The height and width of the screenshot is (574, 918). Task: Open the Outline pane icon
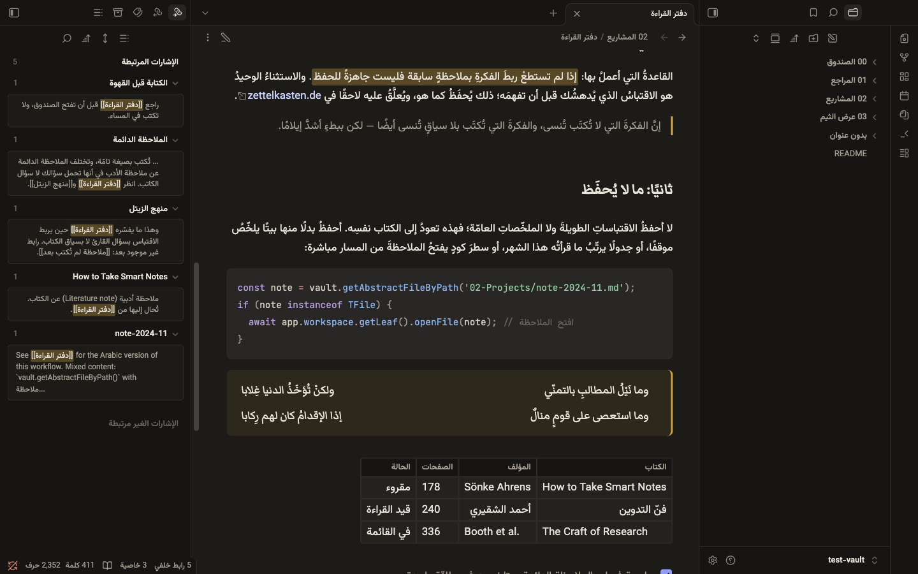coord(98,13)
